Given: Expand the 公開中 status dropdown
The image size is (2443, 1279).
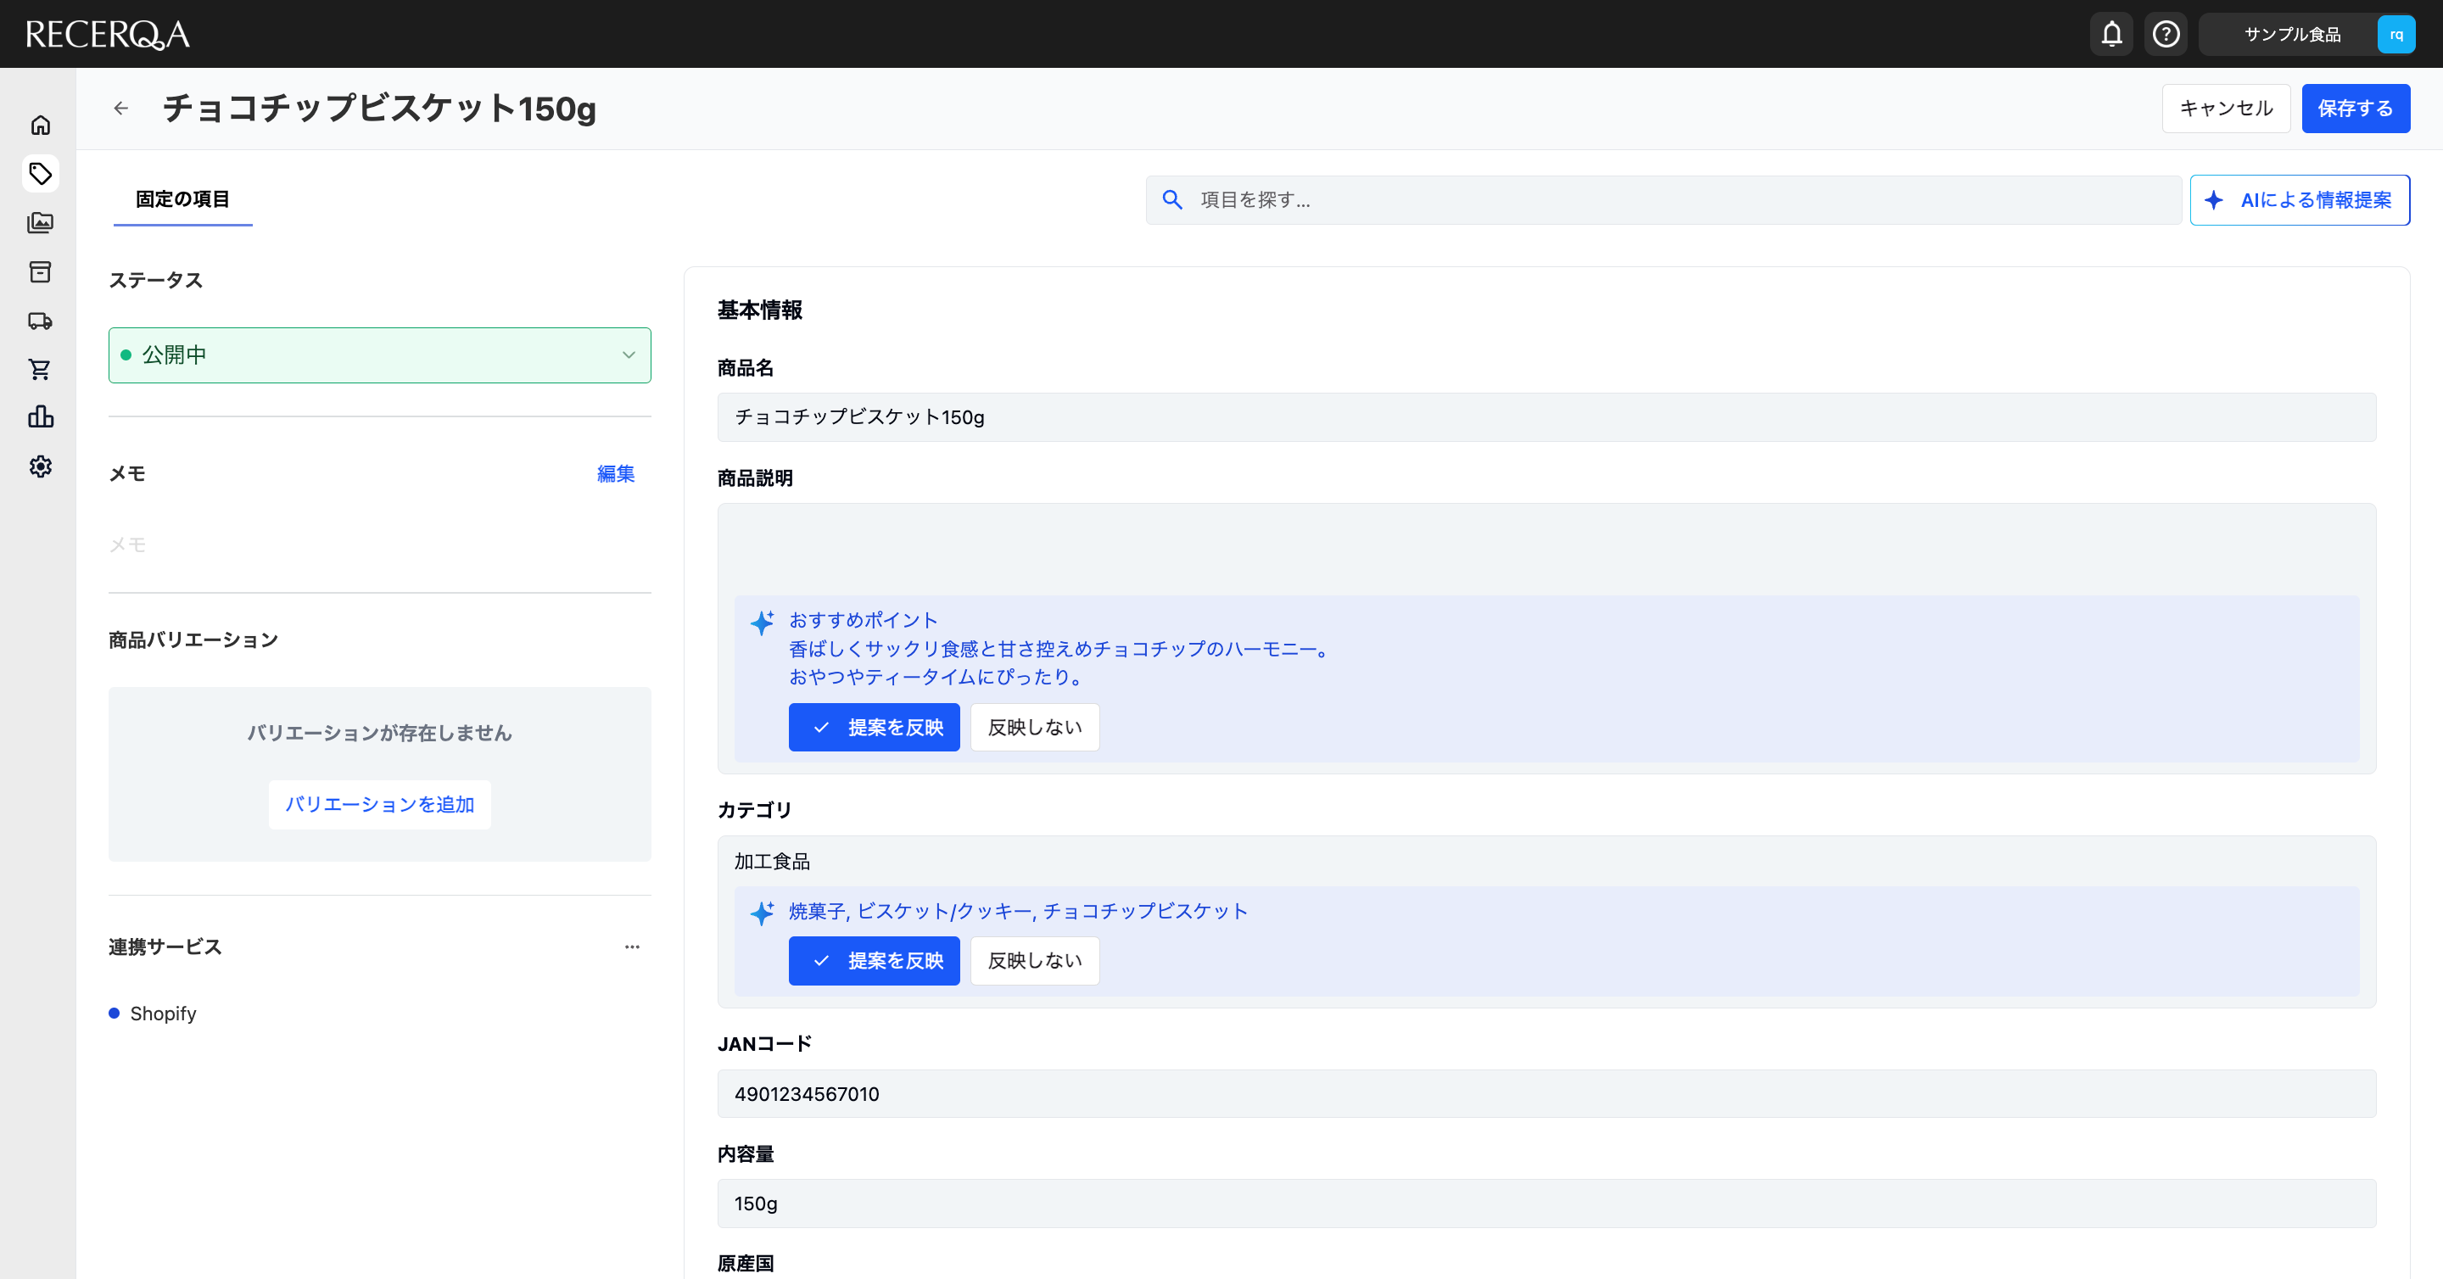Looking at the screenshot, I should 379,355.
